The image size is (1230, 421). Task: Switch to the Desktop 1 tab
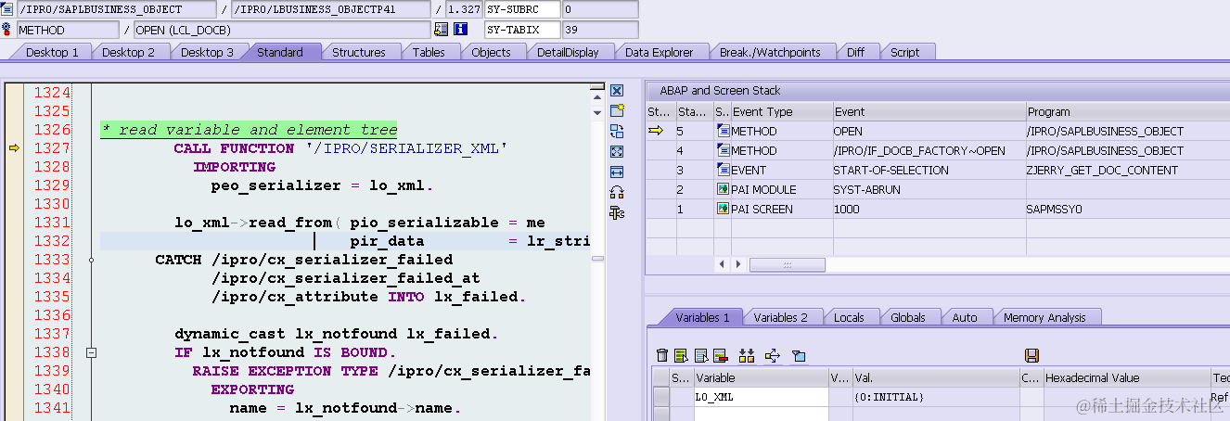pyautogui.click(x=52, y=52)
